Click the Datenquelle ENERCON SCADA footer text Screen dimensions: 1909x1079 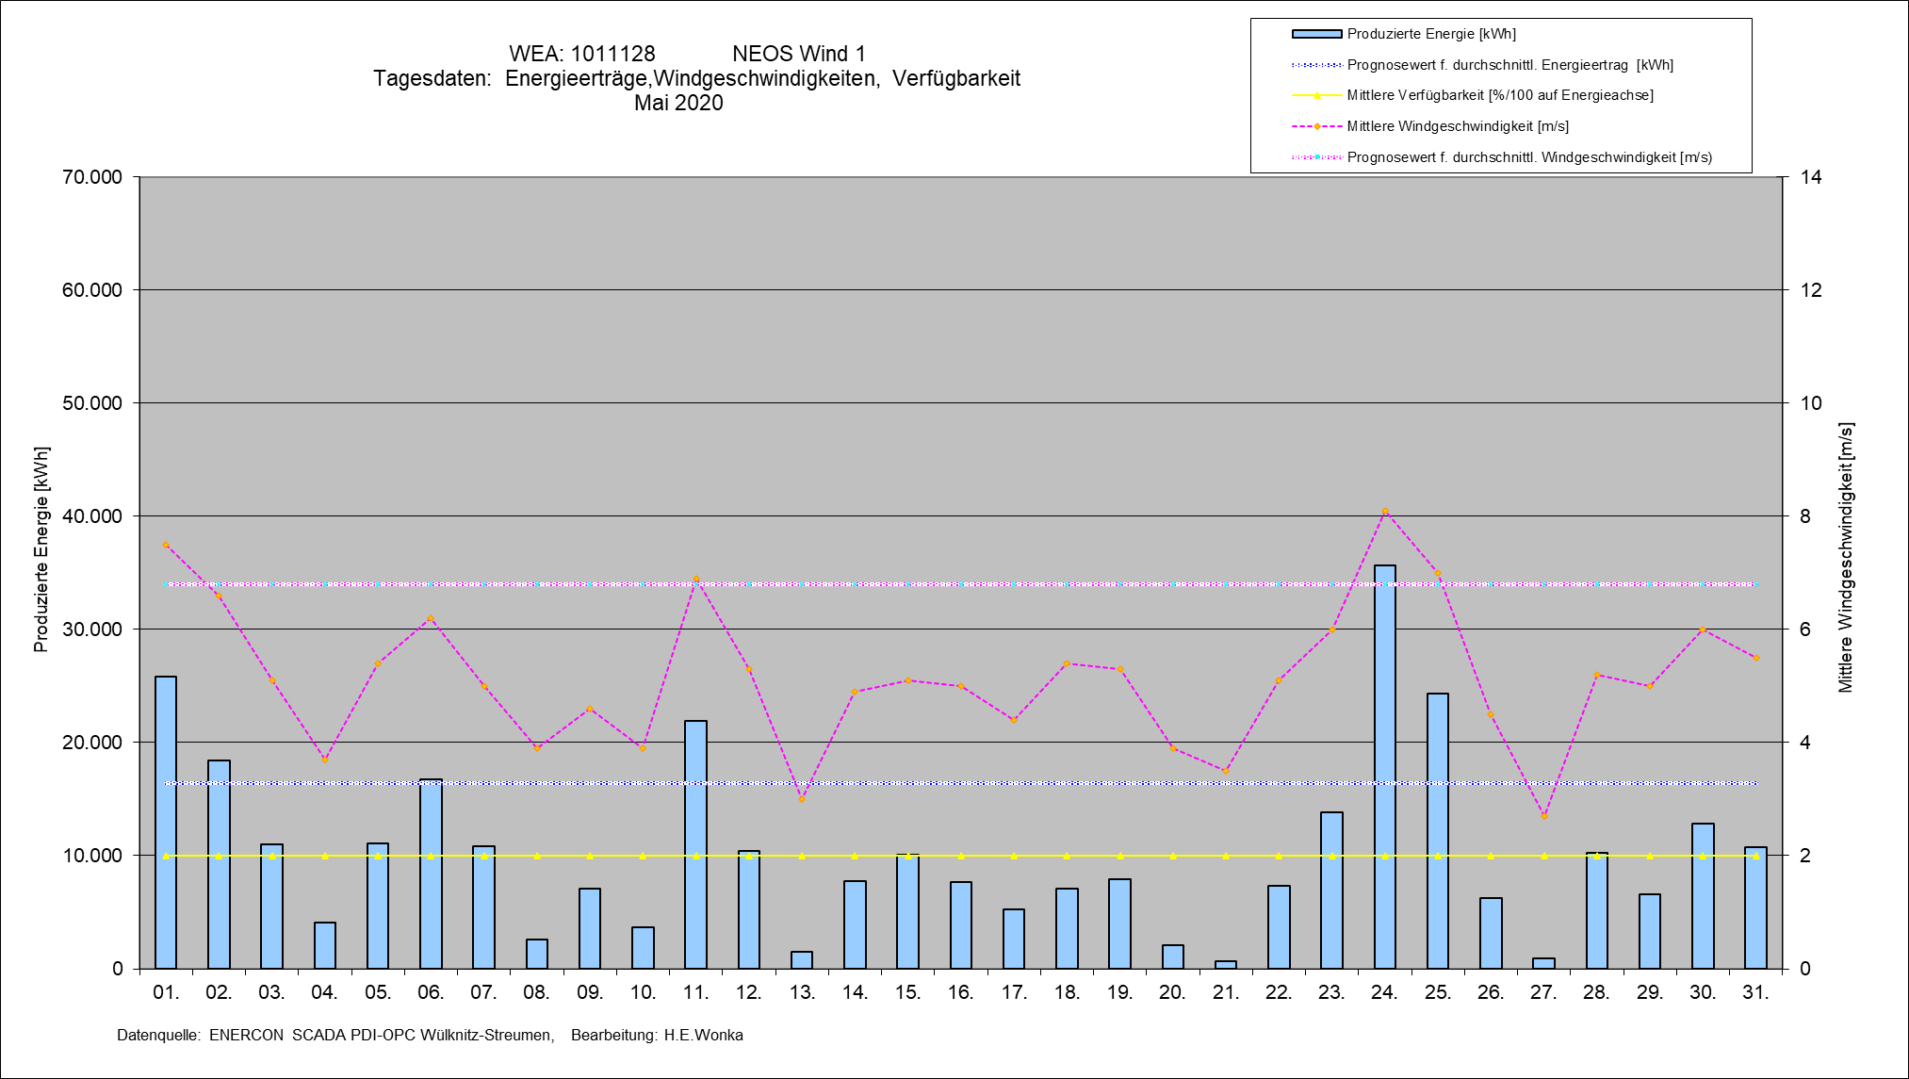334,1035
